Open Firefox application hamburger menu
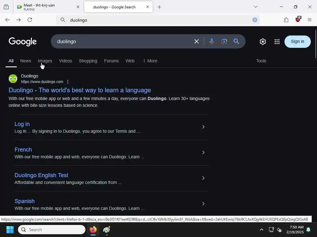Image resolution: width=317 pixels, height=237 pixels. click(x=309, y=20)
